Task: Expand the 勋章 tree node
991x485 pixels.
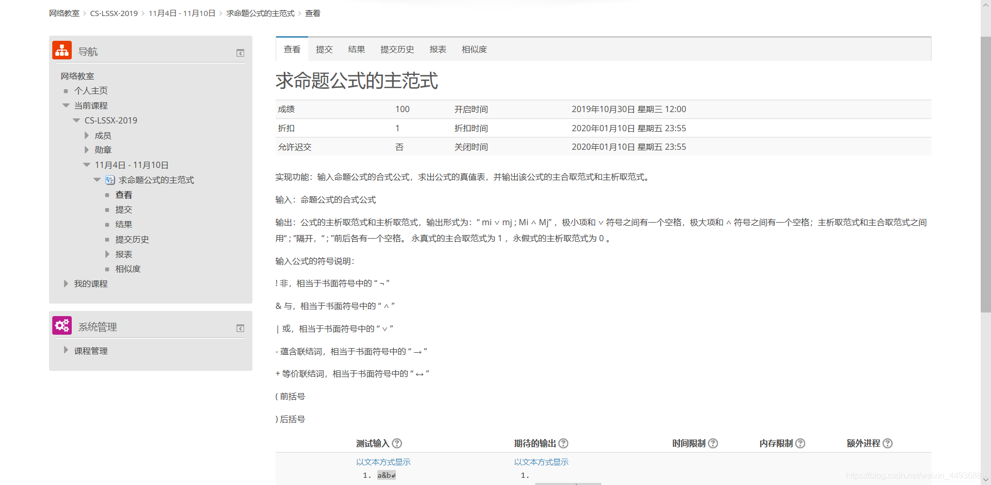Action: pyautogui.click(x=87, y=150)
